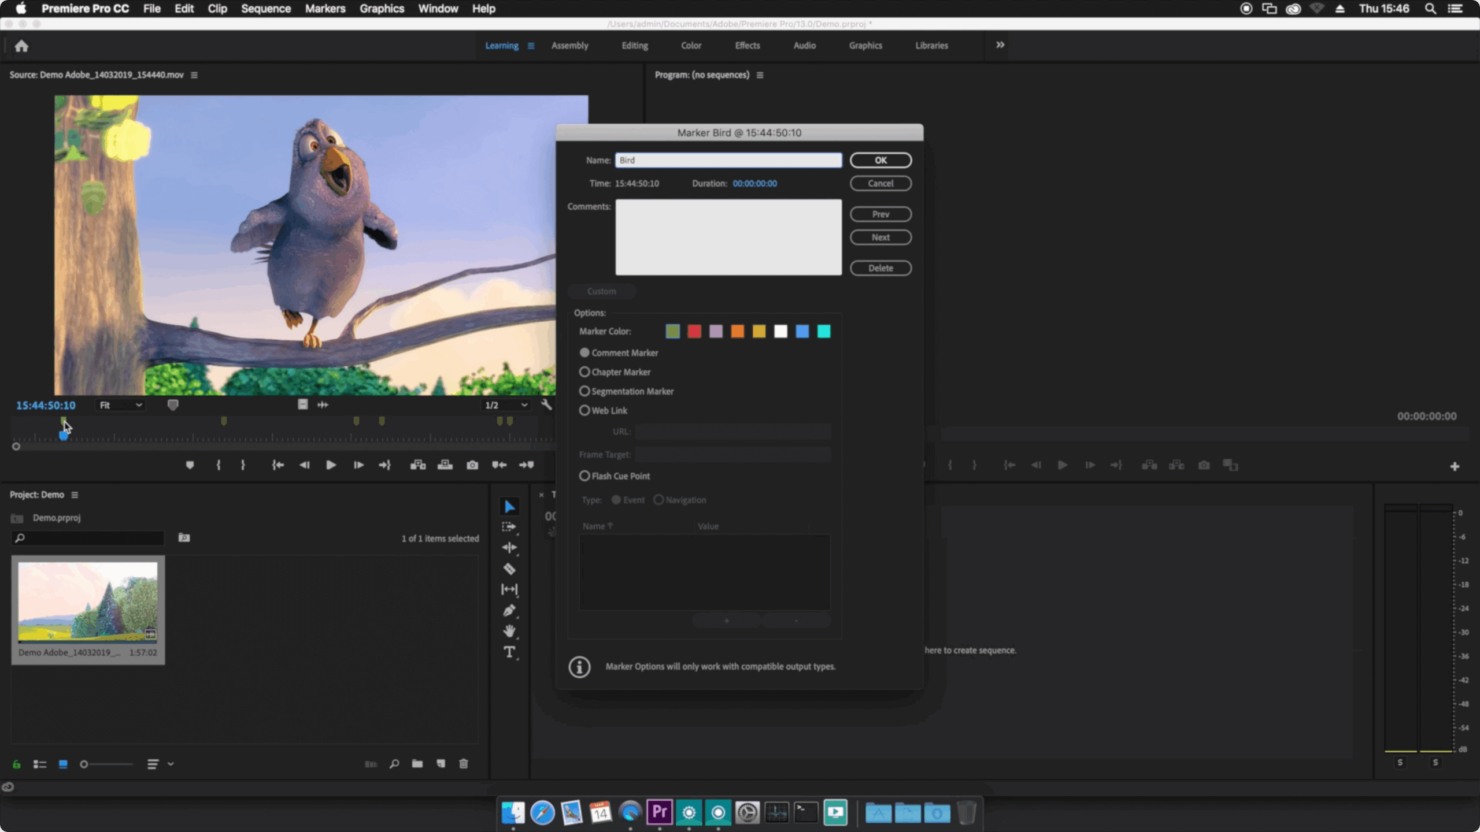
Task: Open the Markers menu
Action: [325, 9]
